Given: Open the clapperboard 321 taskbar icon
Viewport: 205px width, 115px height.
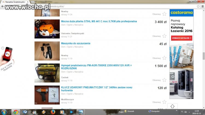Looking at the screenshot, I should coord(34,112).
